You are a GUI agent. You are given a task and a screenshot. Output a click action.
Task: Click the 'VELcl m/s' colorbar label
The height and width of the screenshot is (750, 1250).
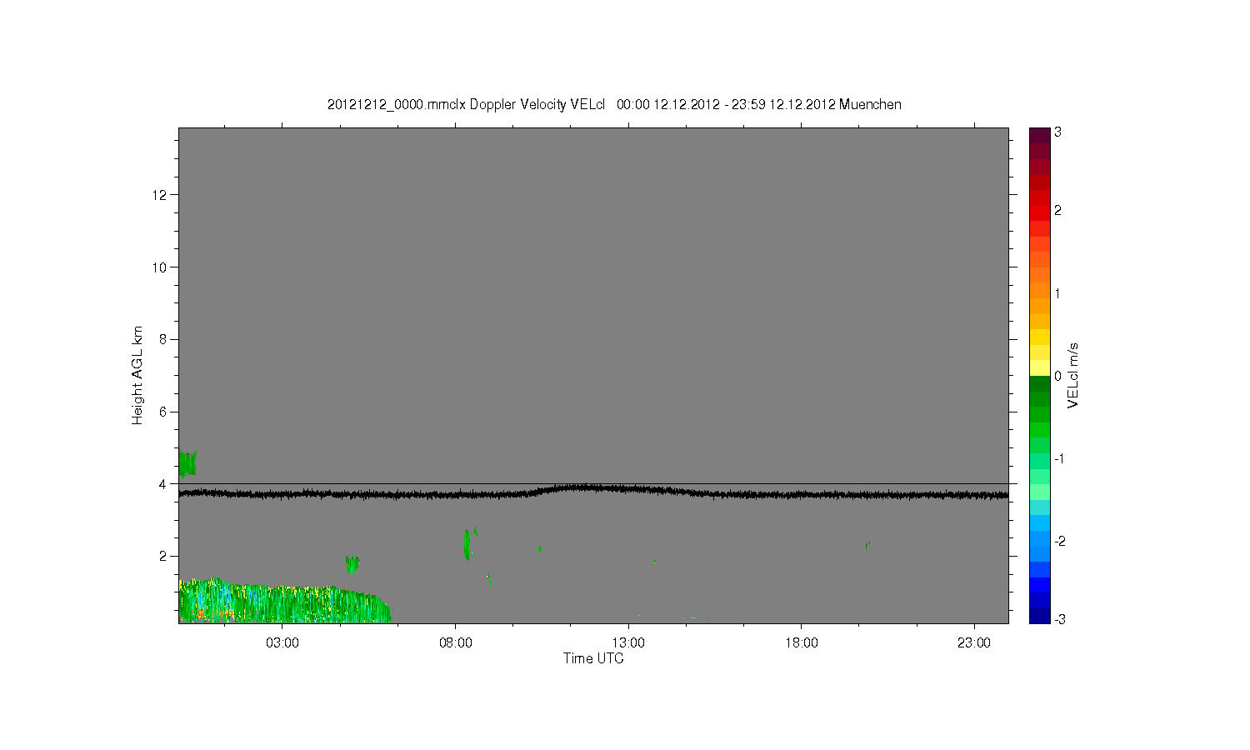pos(1074,375)
